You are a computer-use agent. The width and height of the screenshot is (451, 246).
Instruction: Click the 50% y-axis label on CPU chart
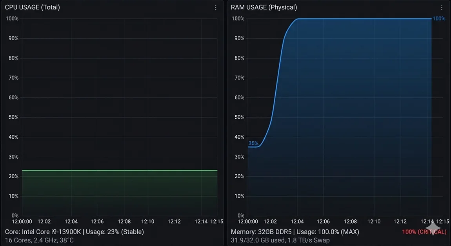[x=13, y=117]
